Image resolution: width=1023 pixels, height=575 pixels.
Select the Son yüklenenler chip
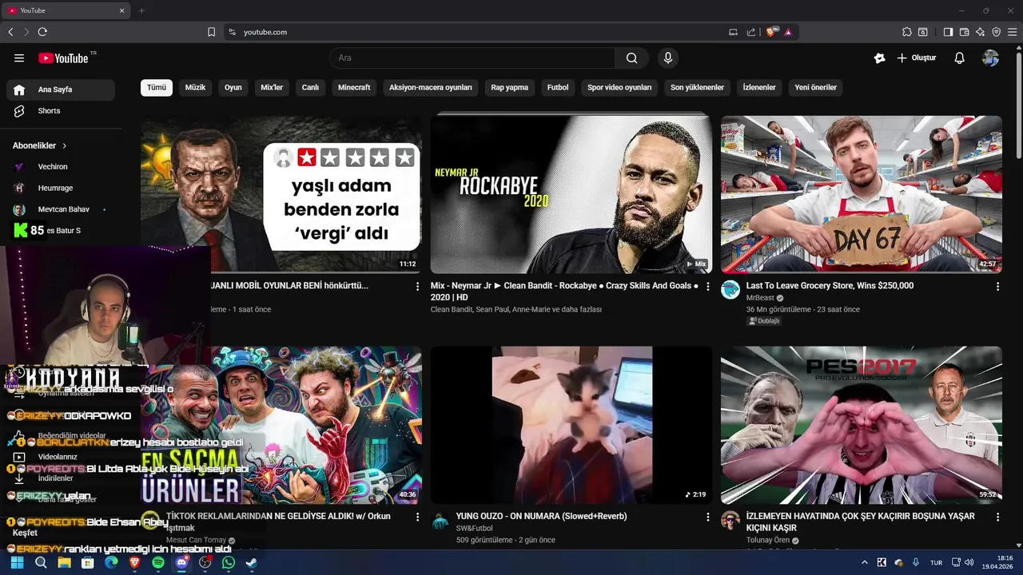click(697, 88)
